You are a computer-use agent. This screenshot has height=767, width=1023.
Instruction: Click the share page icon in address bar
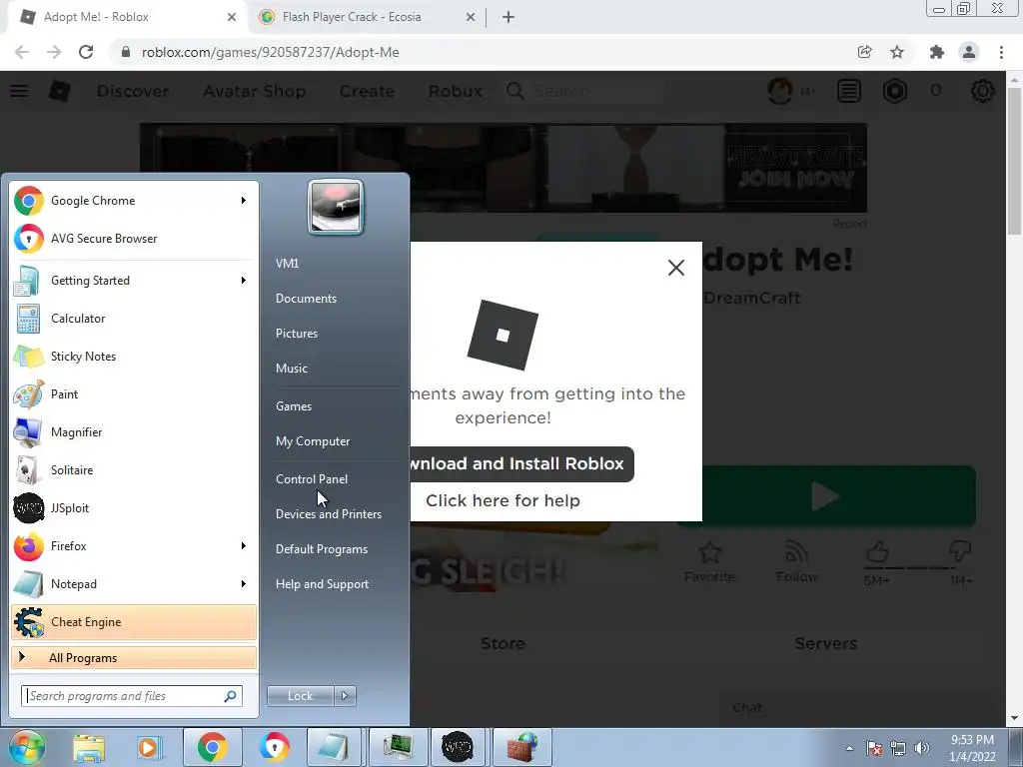point(864,52)
